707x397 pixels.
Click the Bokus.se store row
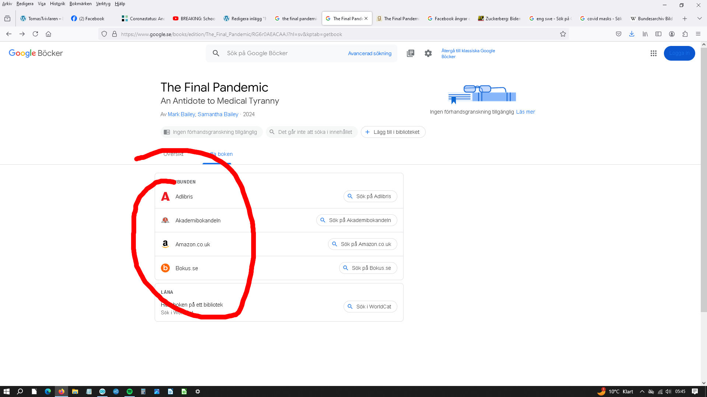pos(279,268)
